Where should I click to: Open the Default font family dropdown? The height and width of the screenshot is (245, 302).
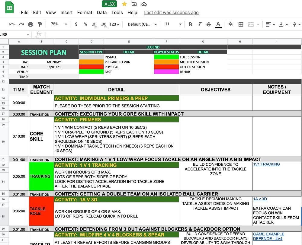tap(142, 24)
